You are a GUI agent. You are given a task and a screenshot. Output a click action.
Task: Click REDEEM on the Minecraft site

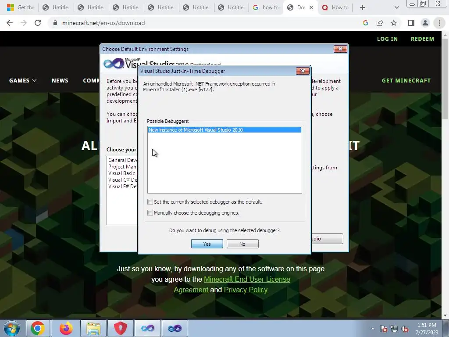(422, 39)
